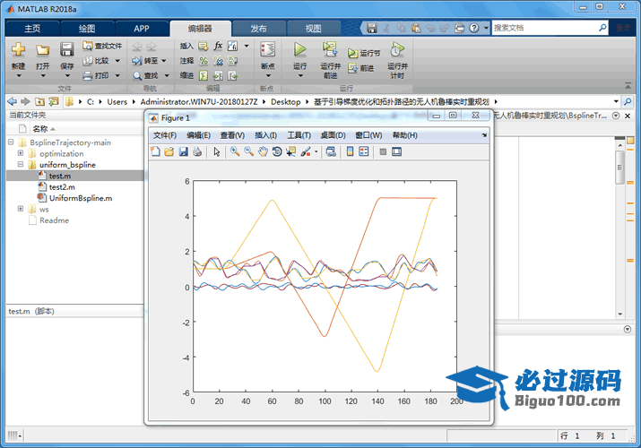641x448 pixels.
Task: Open the 工具(T) menu in Figure 1
Action: (298, 135)
